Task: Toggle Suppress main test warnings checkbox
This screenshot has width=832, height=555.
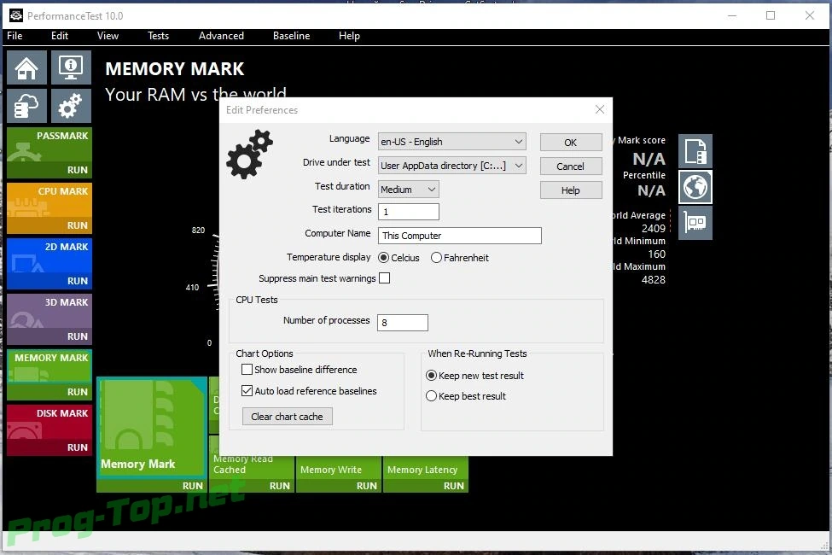Action: pyautogui.click(x=385, y=278)
